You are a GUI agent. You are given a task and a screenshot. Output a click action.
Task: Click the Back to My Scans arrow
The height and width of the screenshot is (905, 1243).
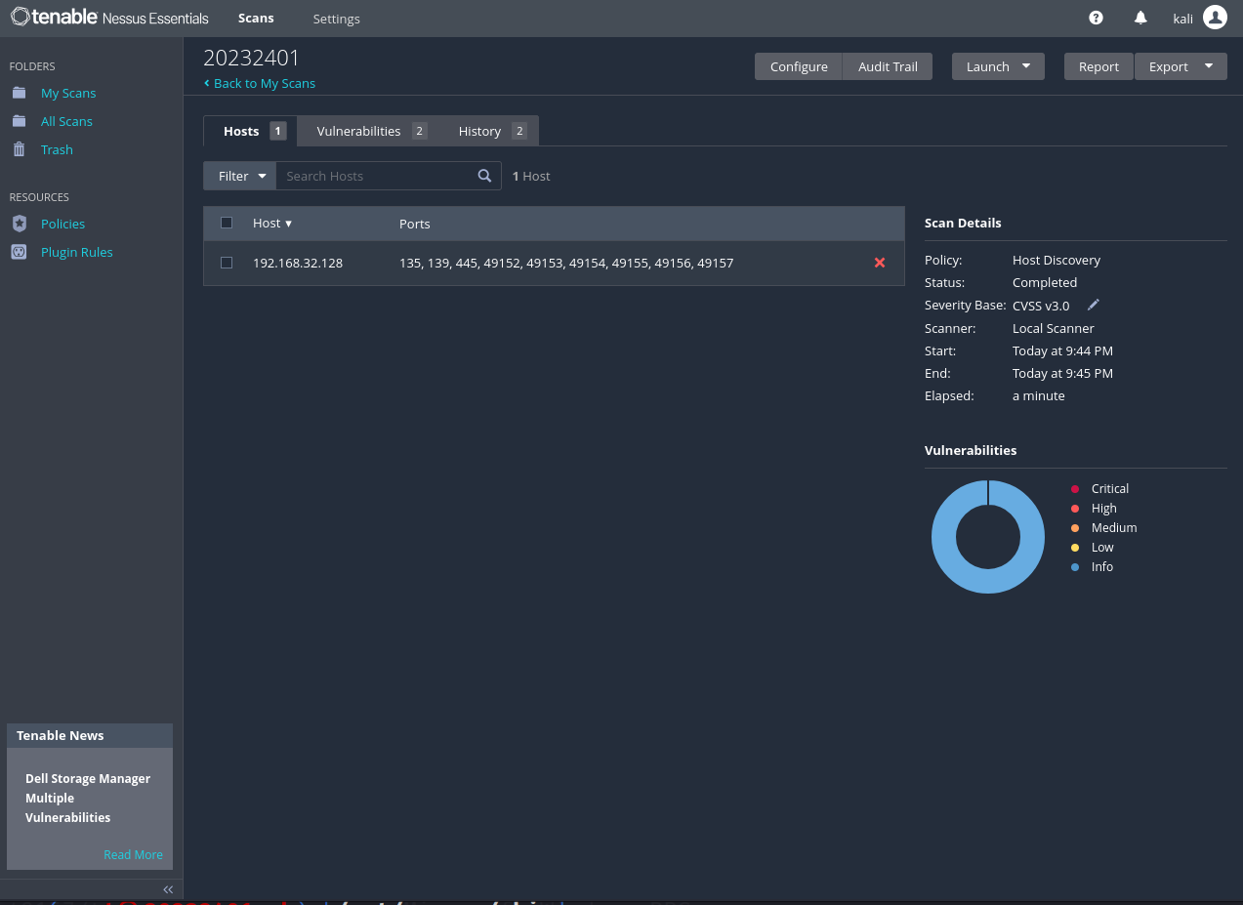tap(207, 83)
